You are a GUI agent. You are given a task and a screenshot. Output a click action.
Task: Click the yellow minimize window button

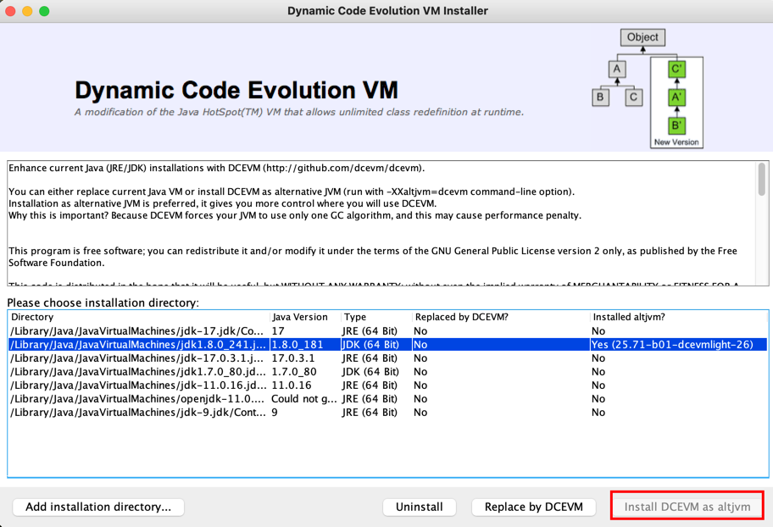click(27, 11)
